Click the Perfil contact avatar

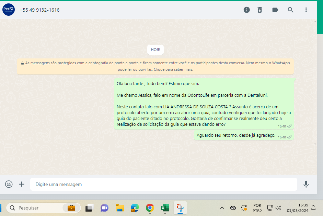(x=9, y=10)
